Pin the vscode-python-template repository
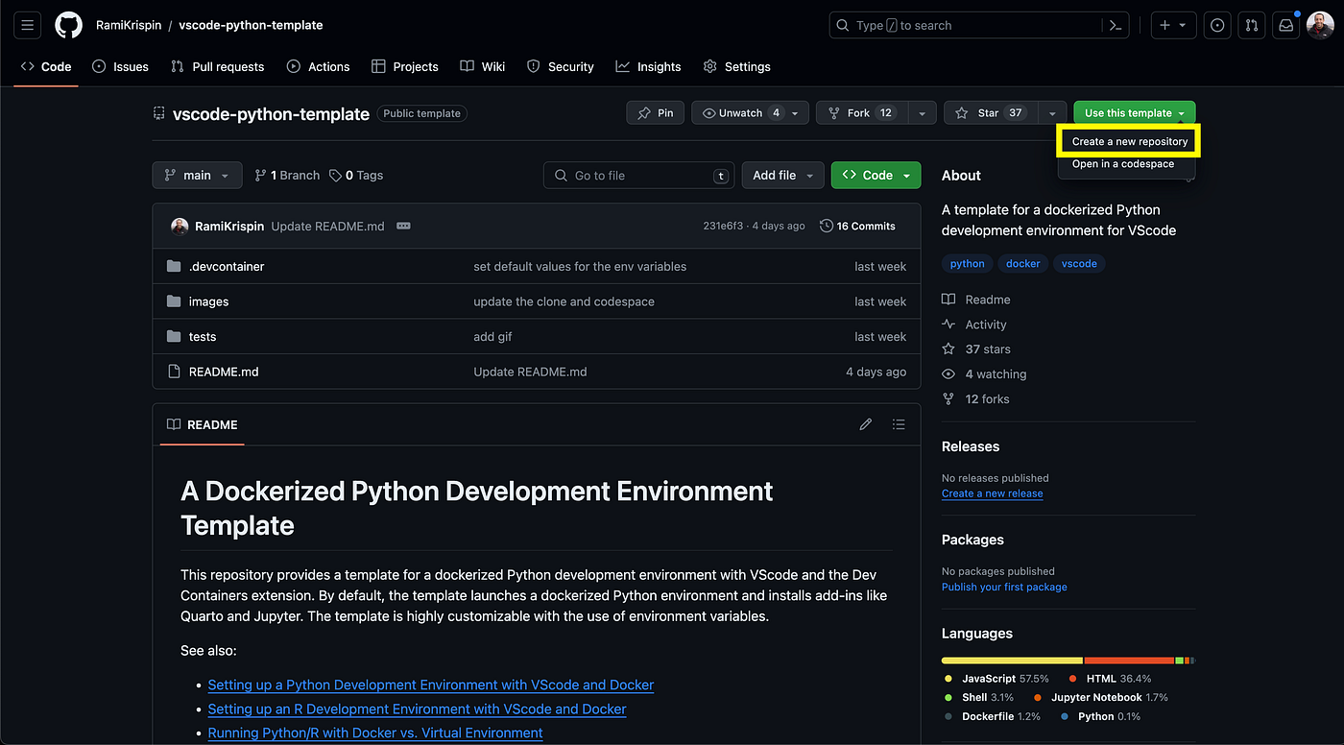The image size is (1344, 745). pyautogui.click(x=655, y=113)
